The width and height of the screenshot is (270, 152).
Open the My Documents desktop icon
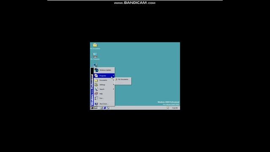(x=95, y=46)
